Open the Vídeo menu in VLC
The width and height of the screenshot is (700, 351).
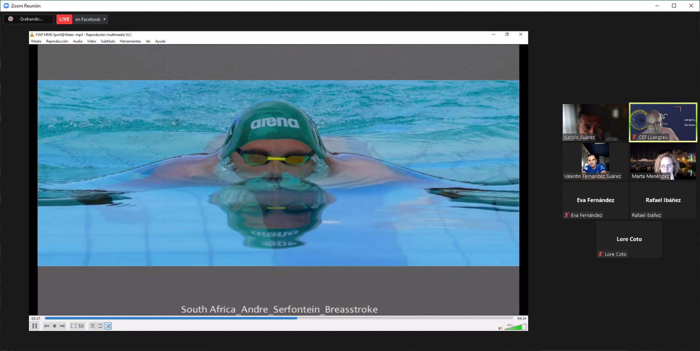[x=92, y=41]
